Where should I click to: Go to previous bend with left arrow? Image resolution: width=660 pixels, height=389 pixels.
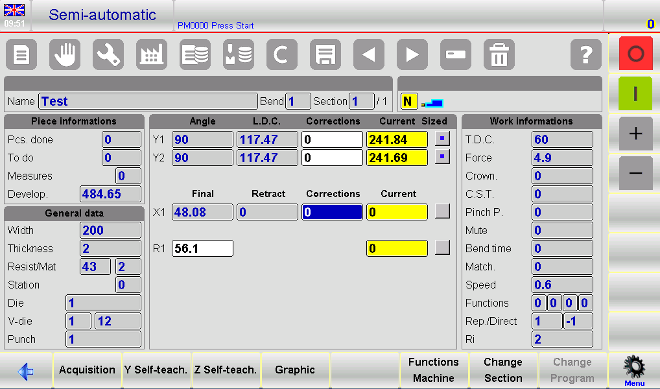pyautogui.click(x=369, y=55)
